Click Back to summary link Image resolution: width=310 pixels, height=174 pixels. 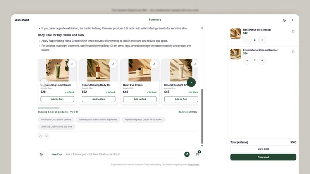tap(188, 112)
